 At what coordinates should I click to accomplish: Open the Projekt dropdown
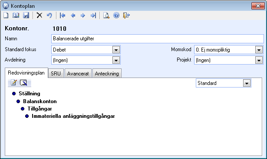259,60
